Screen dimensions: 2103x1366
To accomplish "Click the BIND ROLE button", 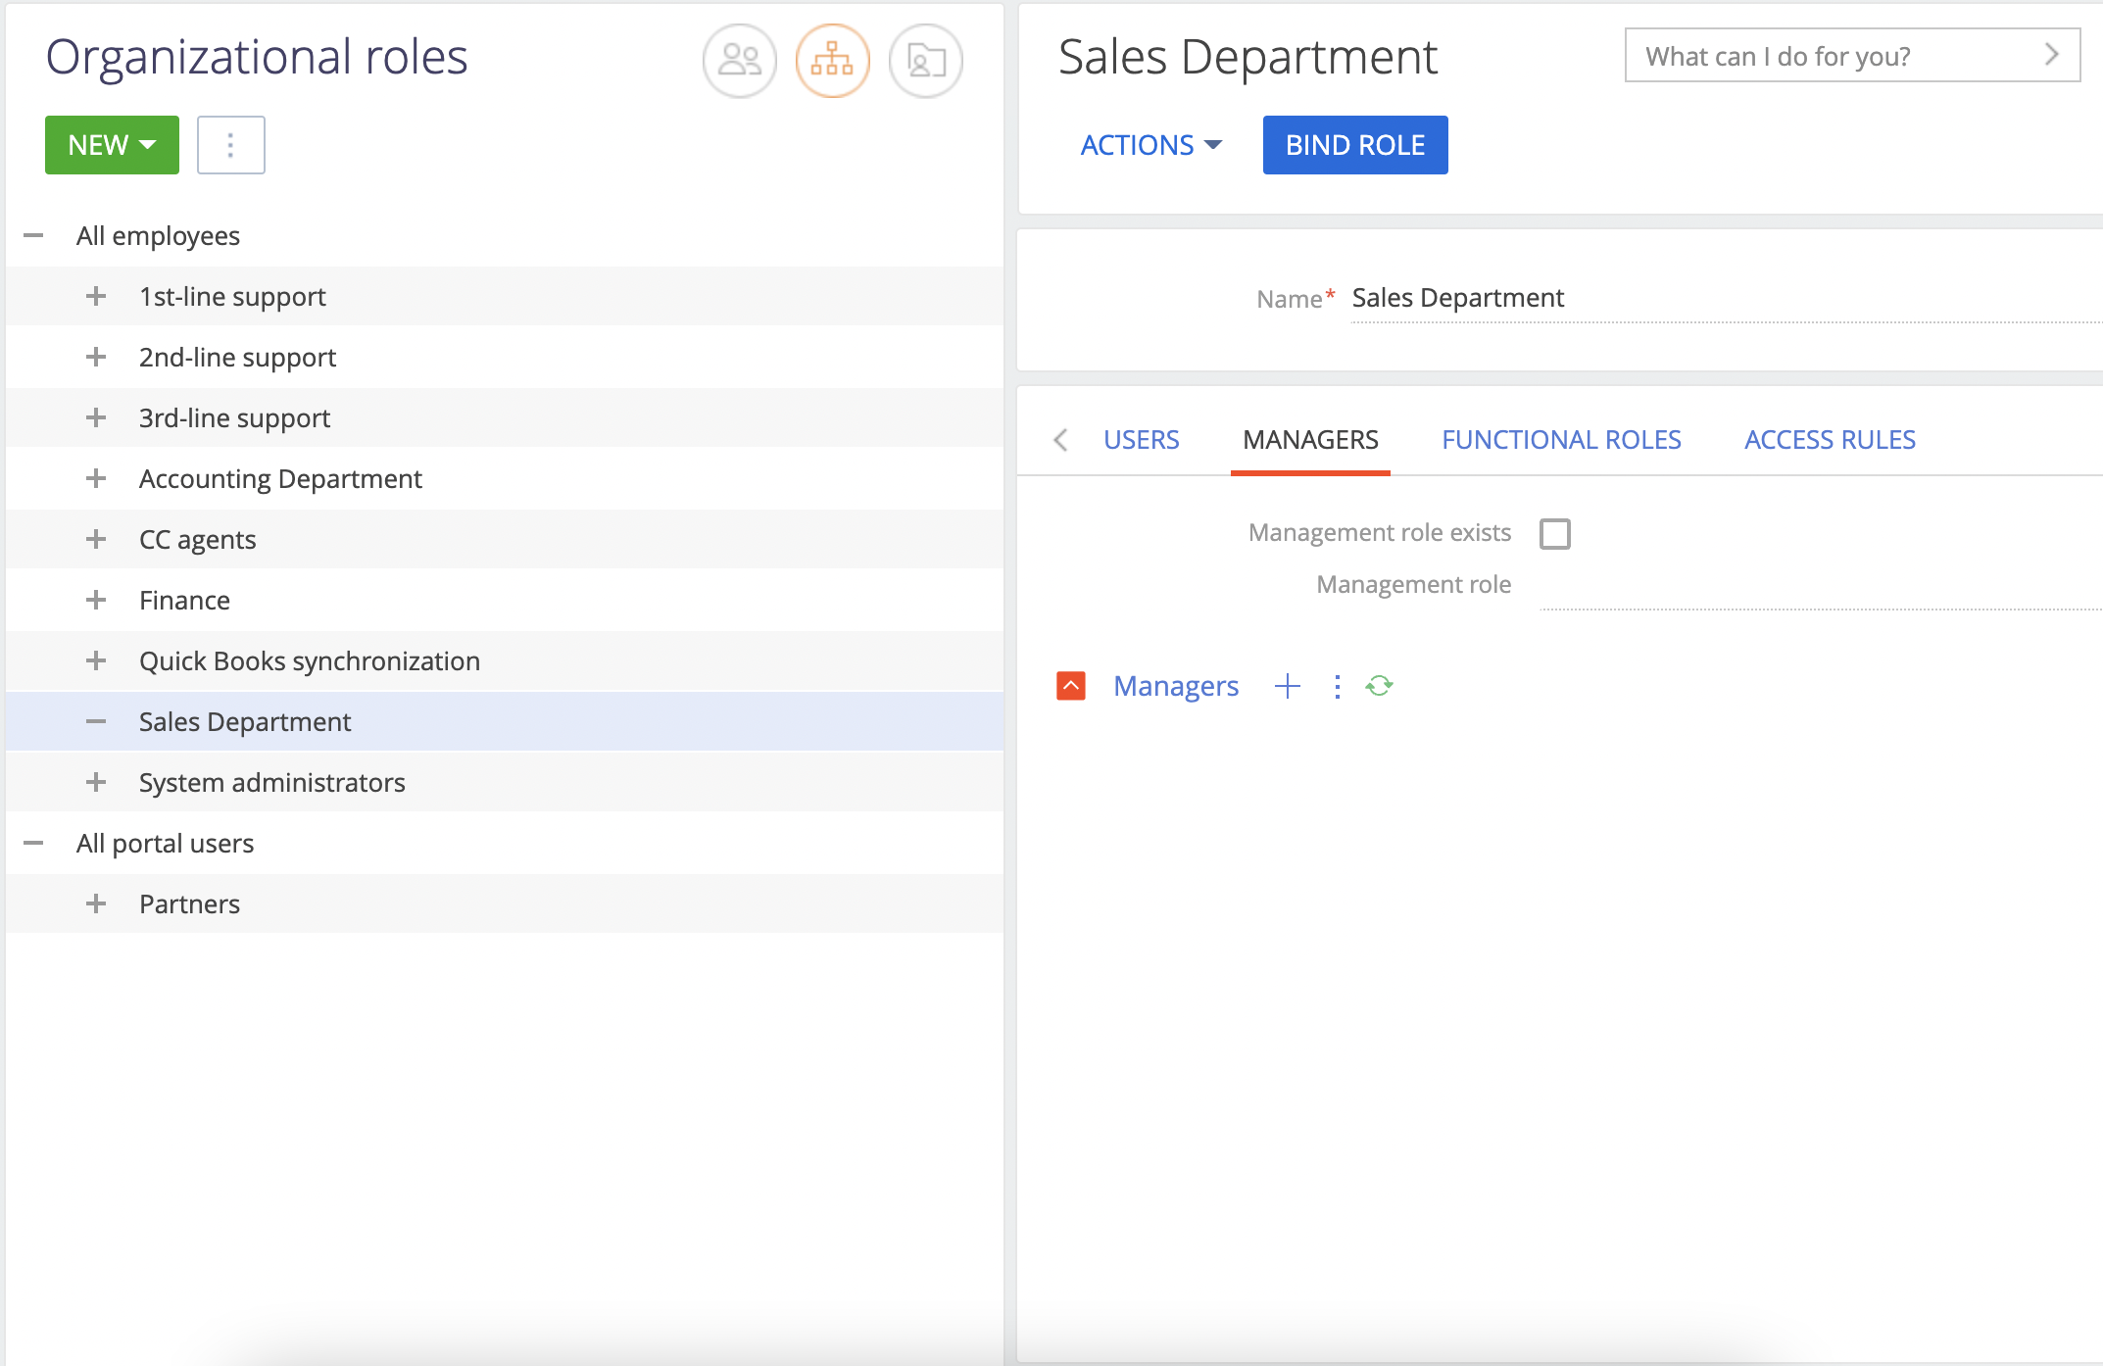I will click(1354, 145).
